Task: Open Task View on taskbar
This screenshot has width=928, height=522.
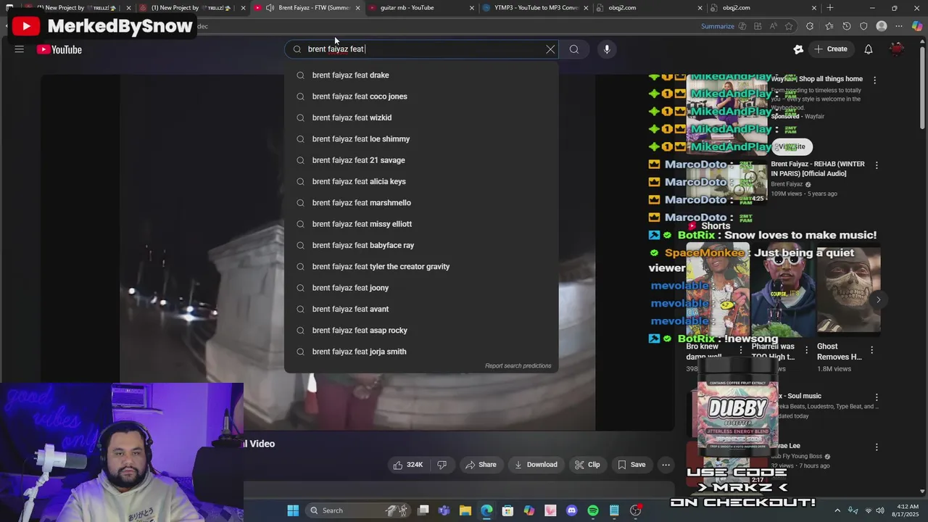Action: click(x=423, y=510)
